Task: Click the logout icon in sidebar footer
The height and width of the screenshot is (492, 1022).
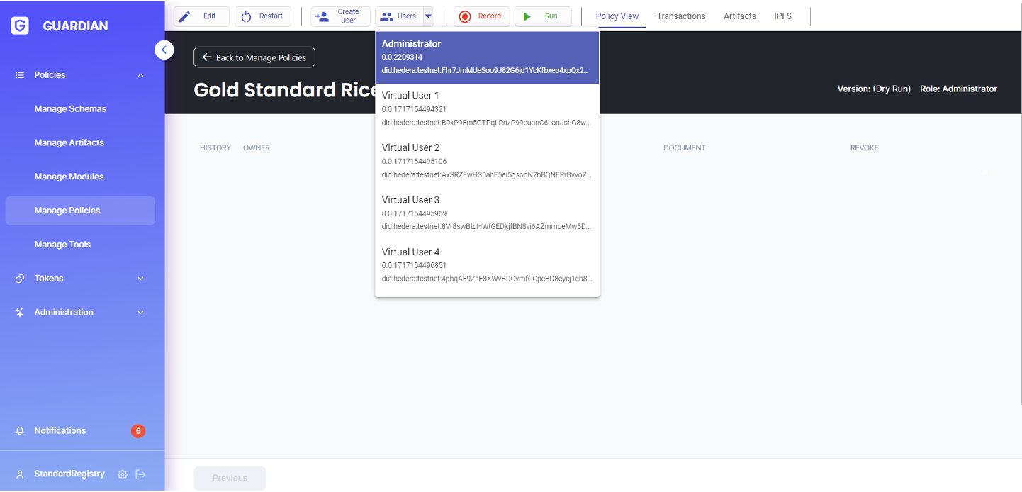Action: pos(140,474)
